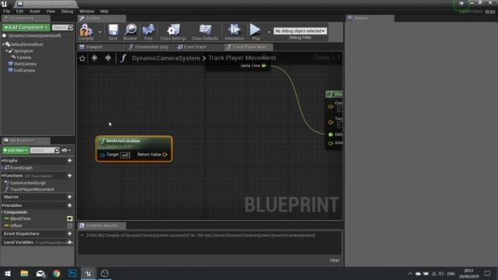Open the Debug menu
The image size is (498, 280).
67,11
